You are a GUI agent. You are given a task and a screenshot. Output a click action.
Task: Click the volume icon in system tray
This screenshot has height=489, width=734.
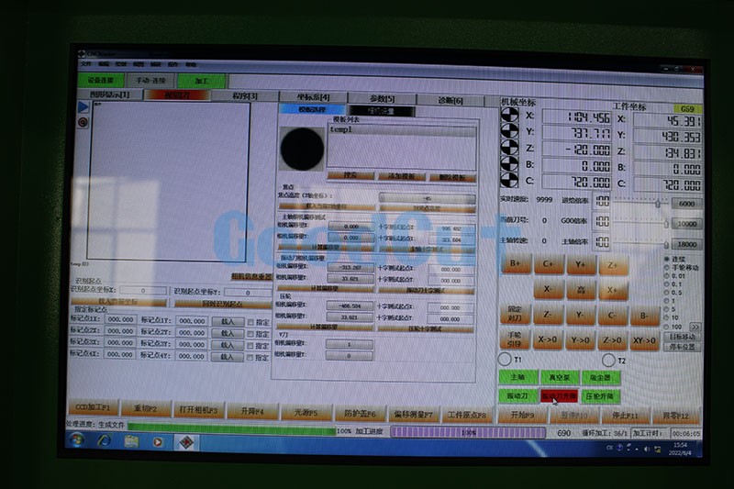click(647, 449)
